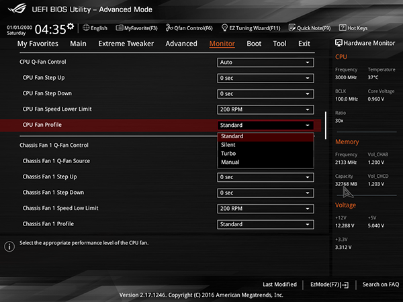
Task: Click the 04:35 clock display
Action: 50,30
